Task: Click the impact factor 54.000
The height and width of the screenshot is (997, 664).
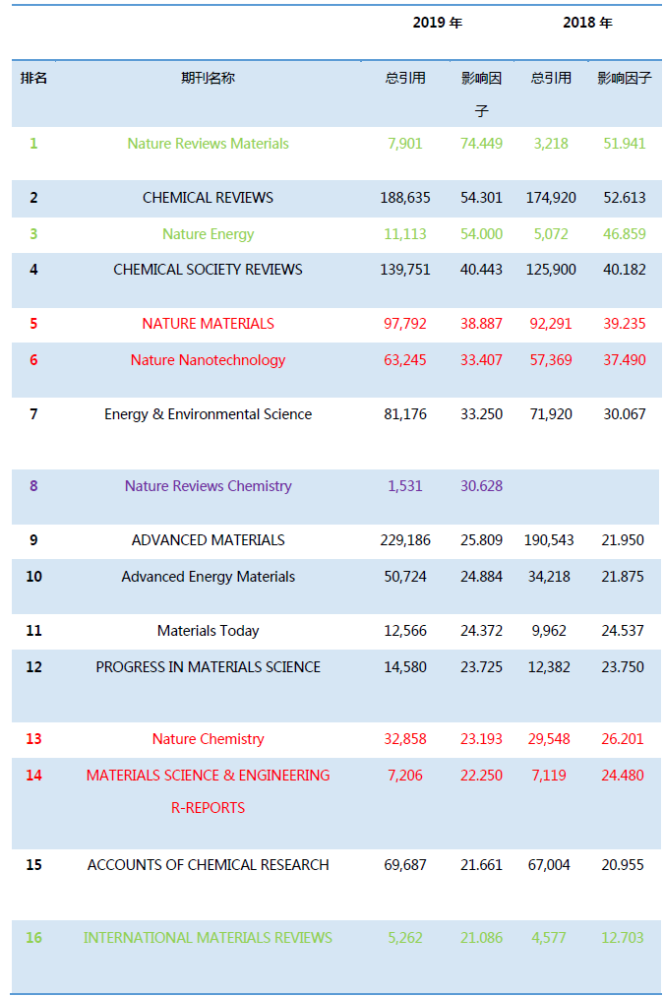Action: 481,234
